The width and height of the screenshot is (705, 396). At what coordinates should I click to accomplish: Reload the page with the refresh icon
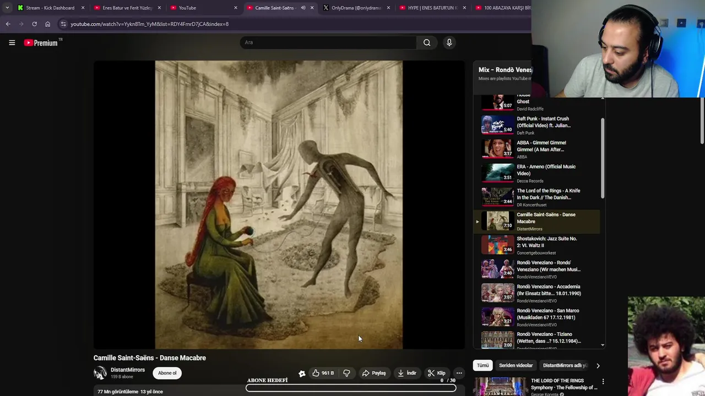[34, 24]
